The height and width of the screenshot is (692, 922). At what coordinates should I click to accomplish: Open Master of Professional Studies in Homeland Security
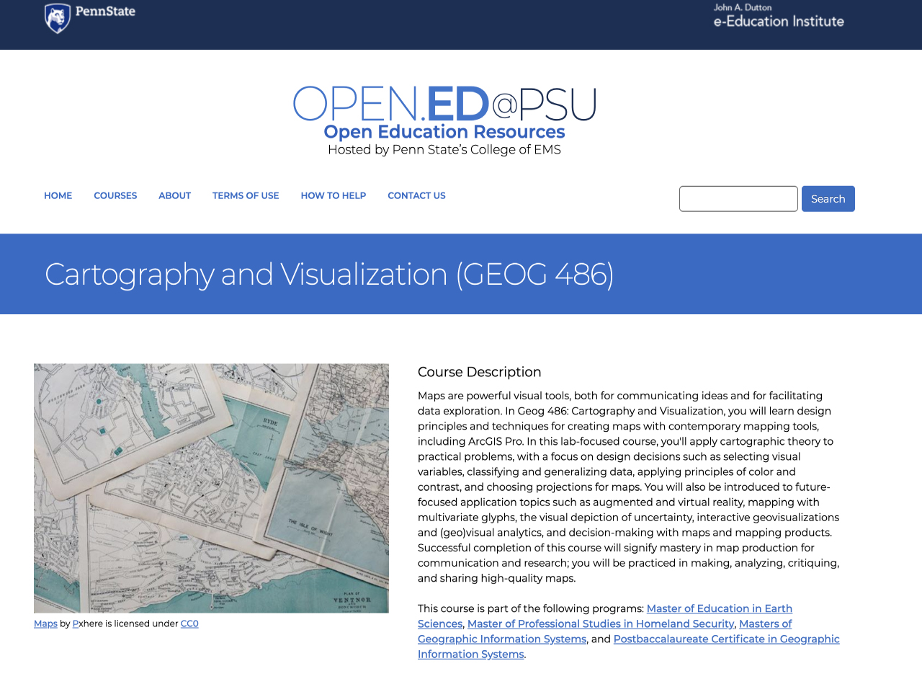point(601,624)
